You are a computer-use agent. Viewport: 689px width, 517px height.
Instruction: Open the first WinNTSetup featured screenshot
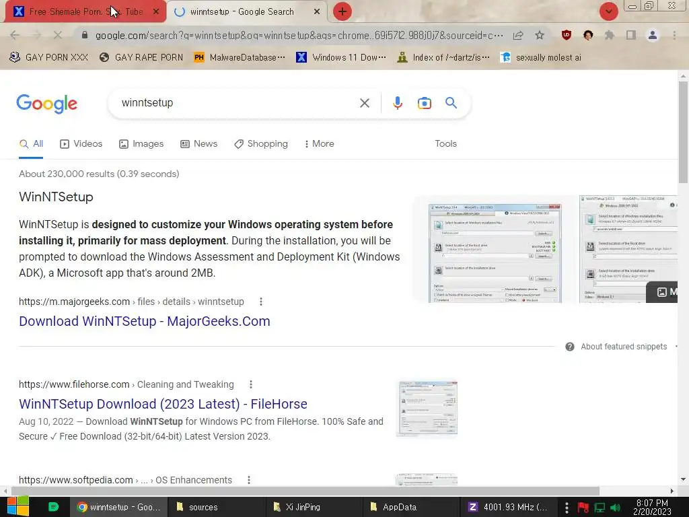[x=495, y=254]
